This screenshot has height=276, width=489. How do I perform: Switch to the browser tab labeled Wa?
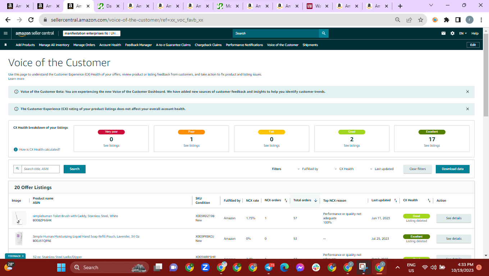pos(318,6)
